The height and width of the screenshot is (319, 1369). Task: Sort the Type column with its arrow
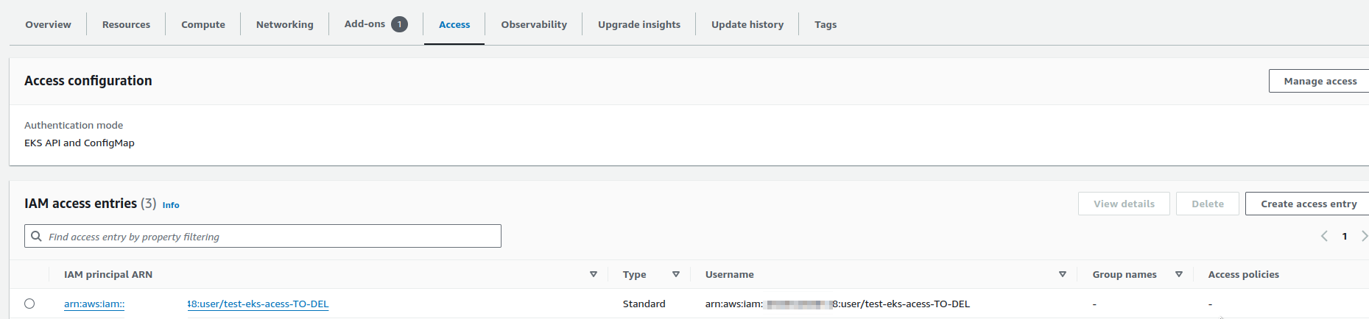click(x=676, y=274)
